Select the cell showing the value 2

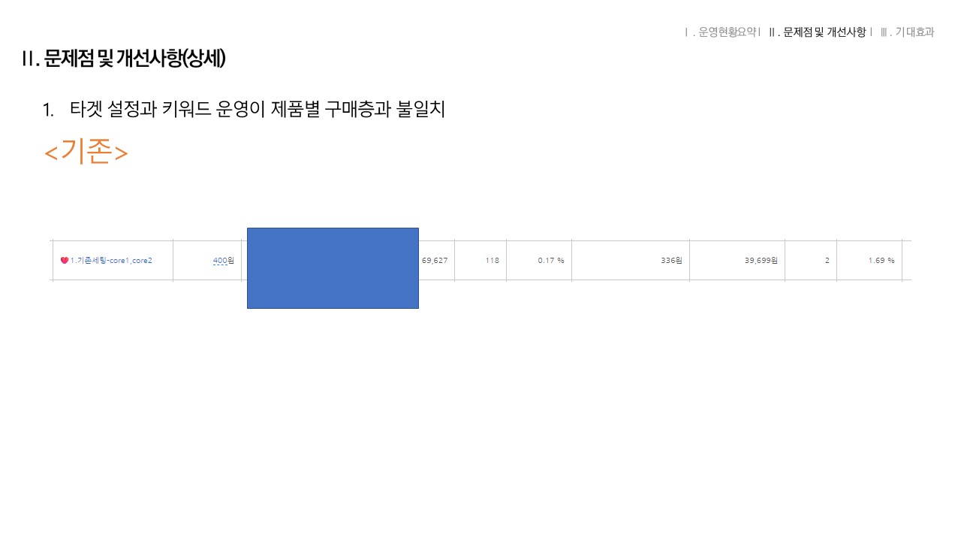tap(826, 261)
